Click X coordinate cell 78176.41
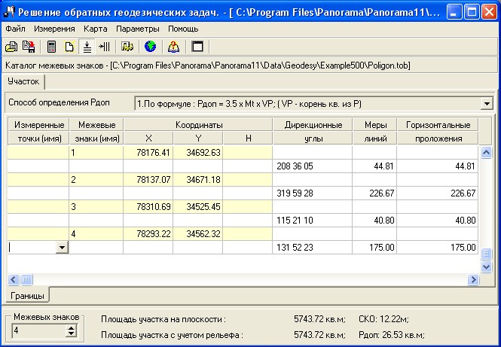This screenshot has width=501, height=347. click(148, 153)
